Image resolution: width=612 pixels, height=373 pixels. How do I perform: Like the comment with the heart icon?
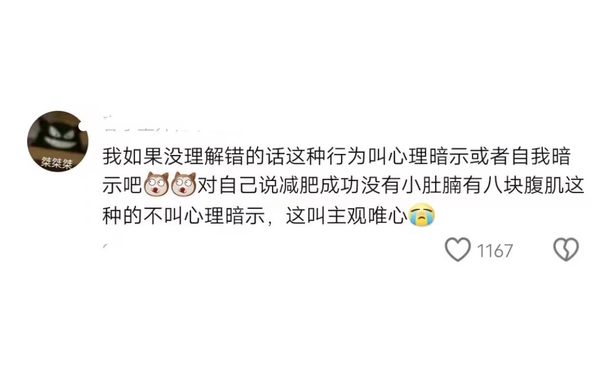coord(458,250)
